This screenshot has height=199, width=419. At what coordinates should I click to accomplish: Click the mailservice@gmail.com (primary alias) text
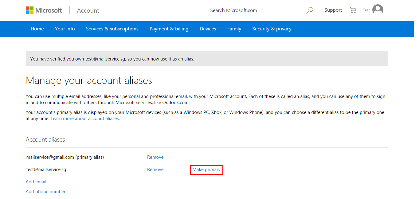[x=65, y=157]
